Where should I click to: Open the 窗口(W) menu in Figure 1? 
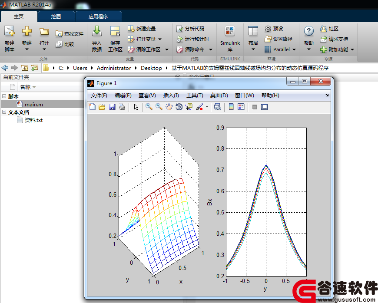pos(245,96)
